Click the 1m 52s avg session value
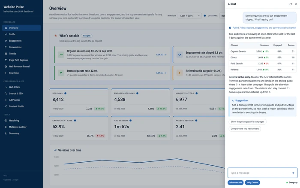Image resolution: width=300 pixels, height=188 pixels. tap(122, 127)
